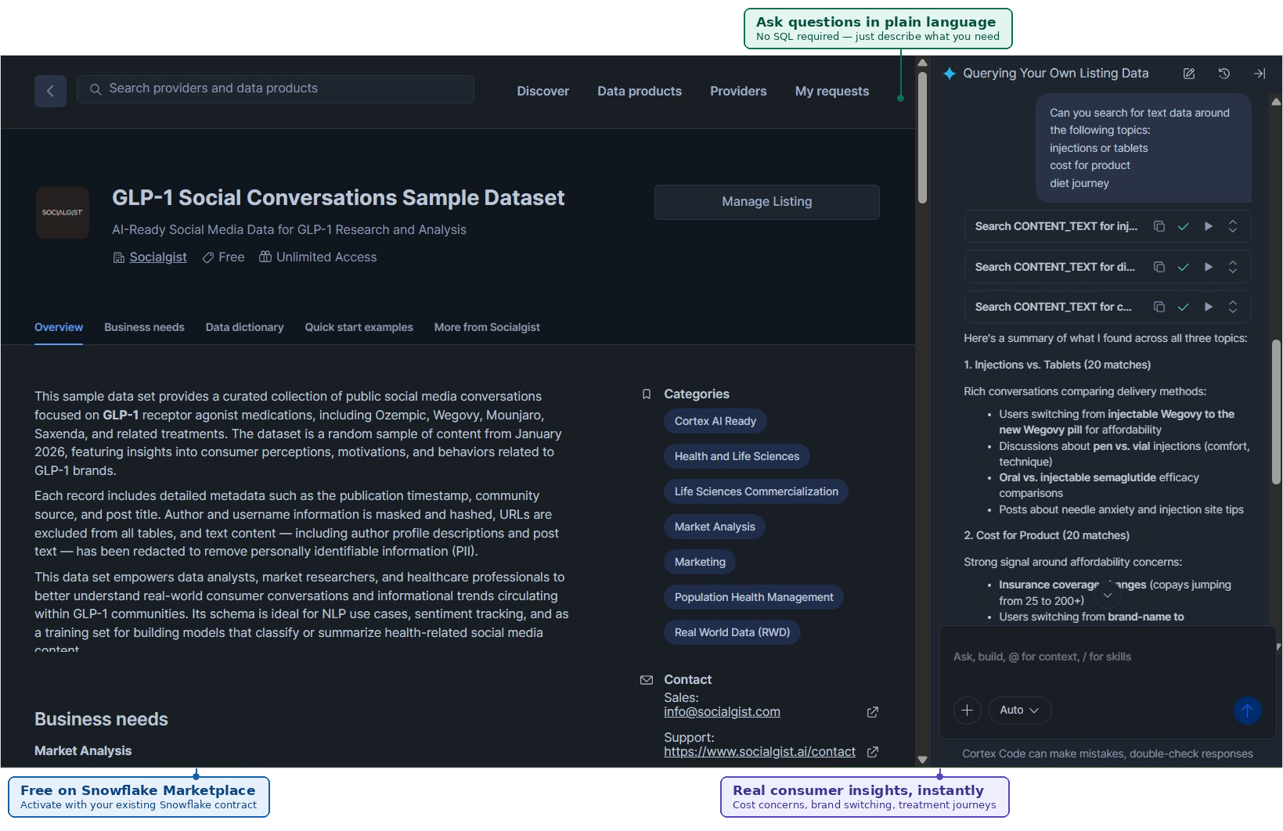Click the Unlimited Access gift icon
Image resolution: width=1283 pixels, height=831 pixels.
[x=265, y=257]
